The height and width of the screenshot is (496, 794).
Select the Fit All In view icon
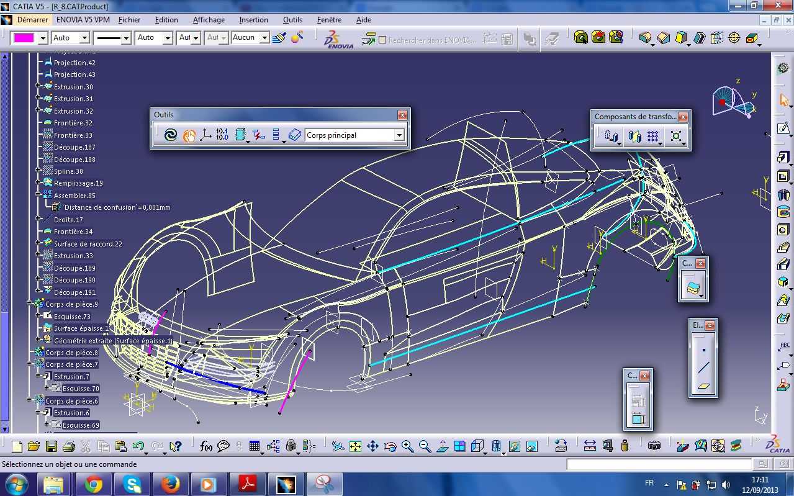[355, 446]
